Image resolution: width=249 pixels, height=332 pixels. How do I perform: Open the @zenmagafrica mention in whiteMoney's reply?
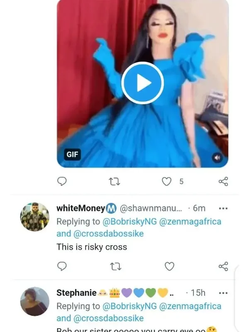point(190,222)
